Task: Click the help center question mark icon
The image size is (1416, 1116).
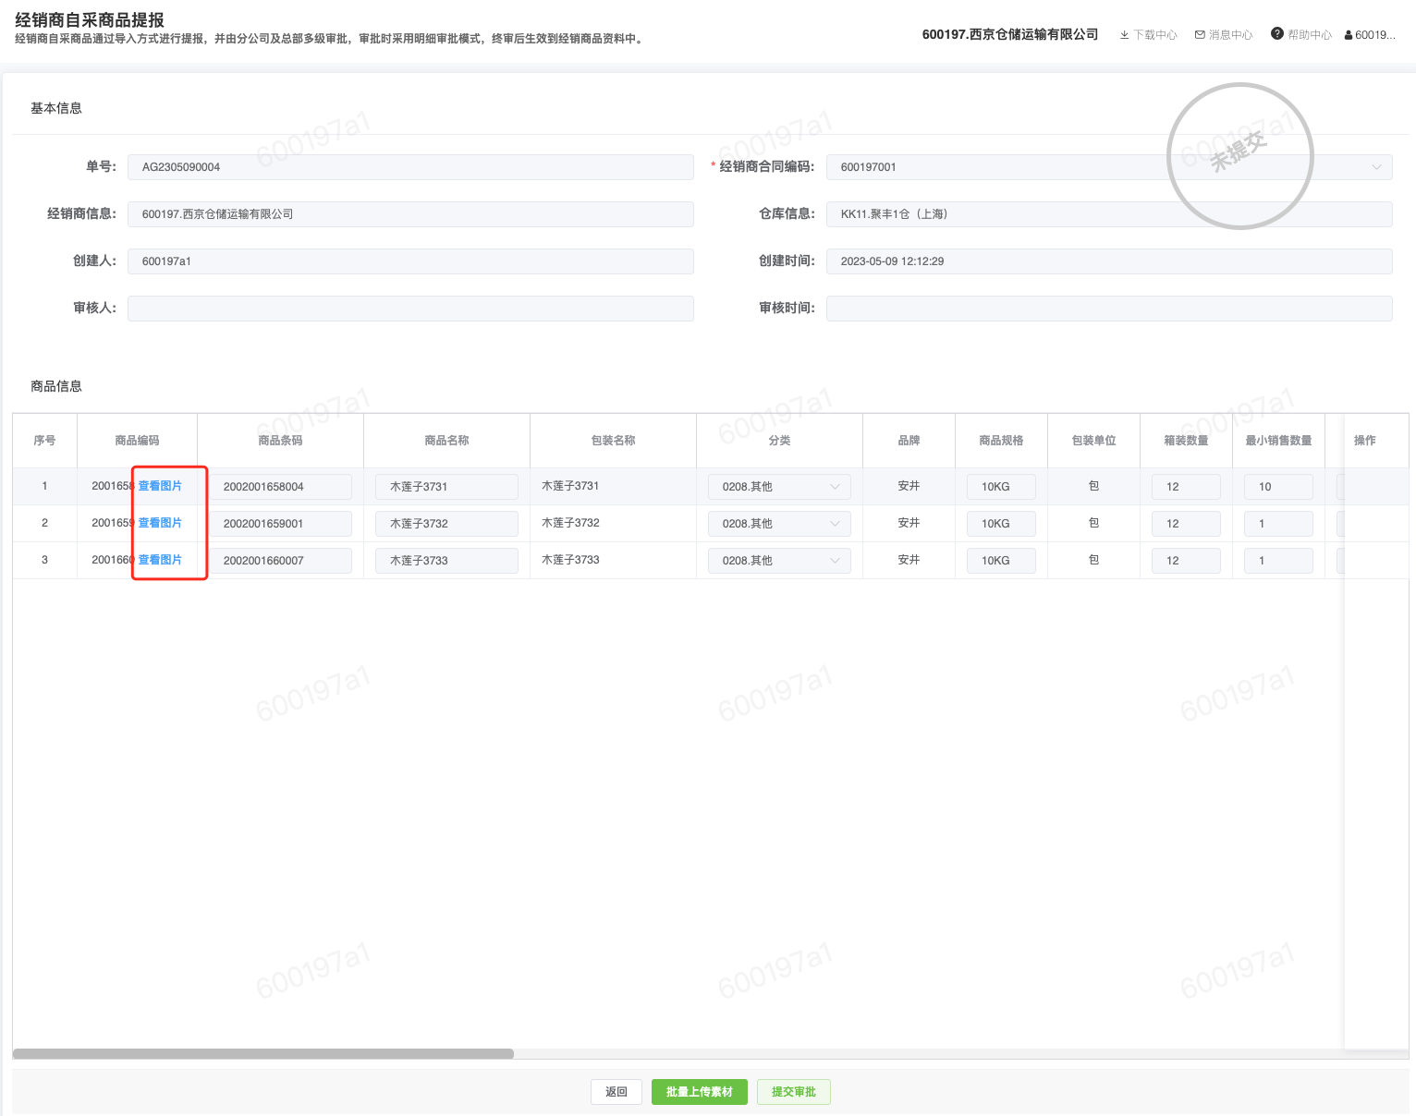Action: 1277,34
